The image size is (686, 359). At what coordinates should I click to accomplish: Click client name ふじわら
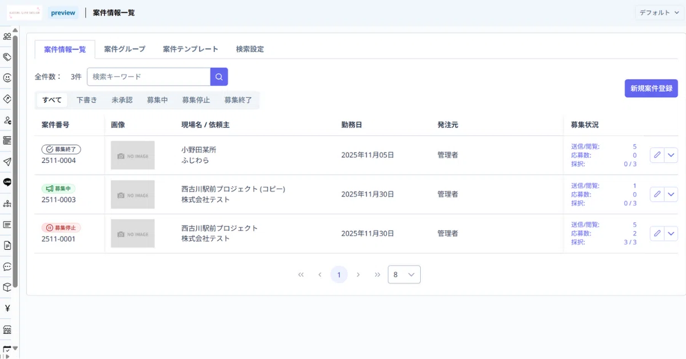coord(195,161)
